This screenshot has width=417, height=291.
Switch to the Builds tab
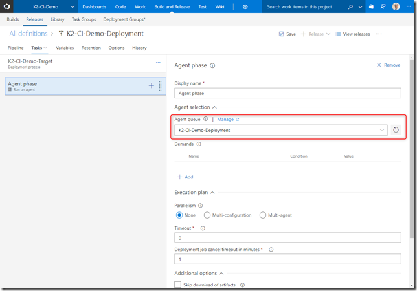click(x=13, y=19)
